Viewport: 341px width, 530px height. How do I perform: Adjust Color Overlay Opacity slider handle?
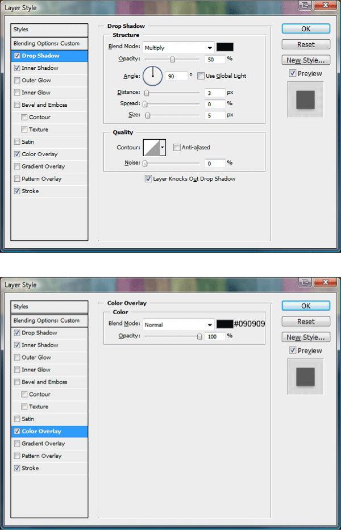200,337
